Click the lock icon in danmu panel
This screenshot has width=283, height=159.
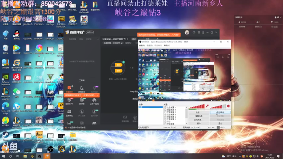click(x=275, y=17)
